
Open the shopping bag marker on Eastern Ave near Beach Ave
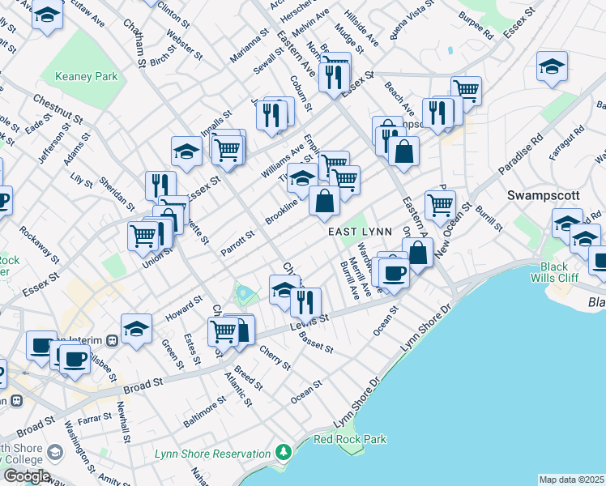point(403,151)
